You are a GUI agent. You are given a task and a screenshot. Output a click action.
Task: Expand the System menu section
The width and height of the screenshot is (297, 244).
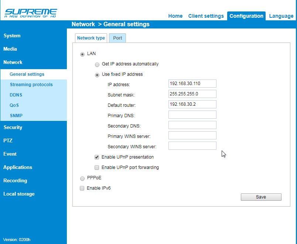tap(12, 35)
